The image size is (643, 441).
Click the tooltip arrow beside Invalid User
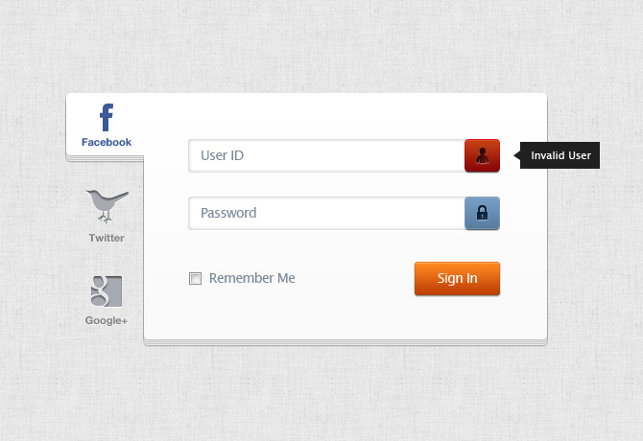pyautogui.click(x=517, y=155)
